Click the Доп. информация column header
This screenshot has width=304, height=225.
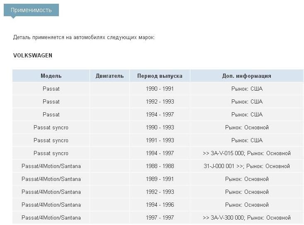[x=247, y=76]
